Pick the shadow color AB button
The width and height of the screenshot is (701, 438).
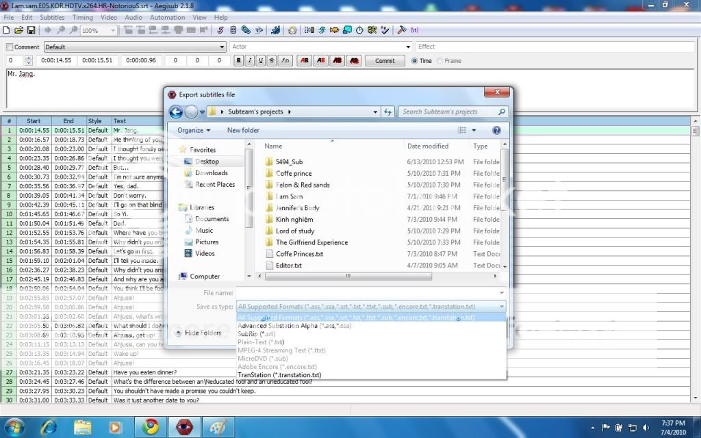point(354,60)
